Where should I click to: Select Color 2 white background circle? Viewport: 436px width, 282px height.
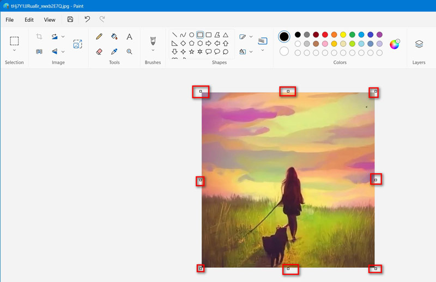(x=284, y=51)
